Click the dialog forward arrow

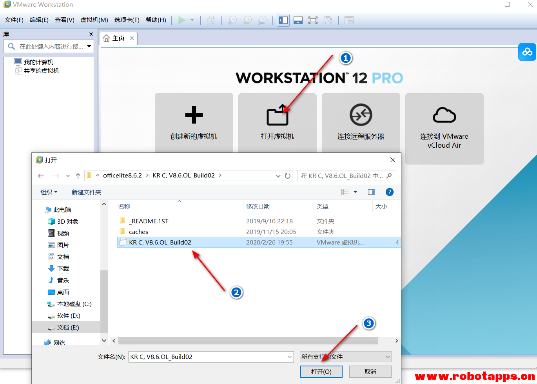click(x=56, y=176)
